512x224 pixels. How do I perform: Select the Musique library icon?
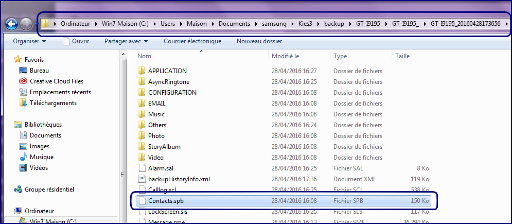click(x=24, y=157)
